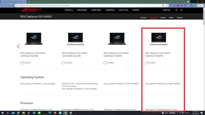The height and width of the screenshot is (115, 205).
Task: Open the Adobe Acrobat extension
Action: point(178,5)
